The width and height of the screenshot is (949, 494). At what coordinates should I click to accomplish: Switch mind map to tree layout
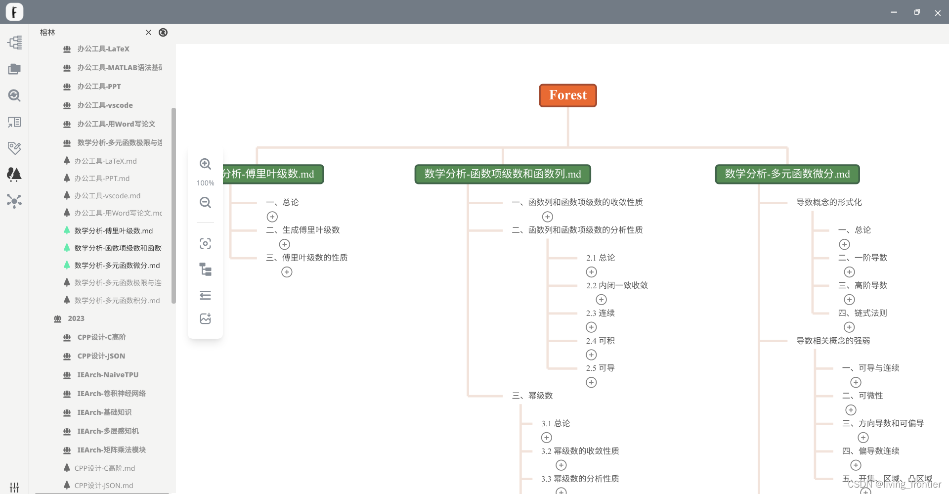[205, 269]
